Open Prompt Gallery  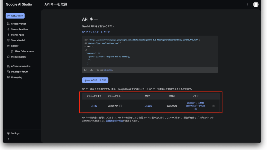point(19,57)
